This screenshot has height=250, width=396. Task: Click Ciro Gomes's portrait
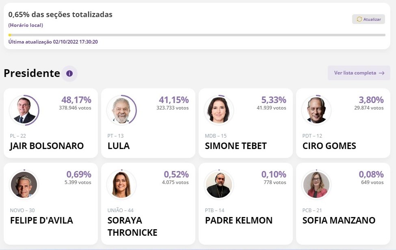tap(317, 110)
